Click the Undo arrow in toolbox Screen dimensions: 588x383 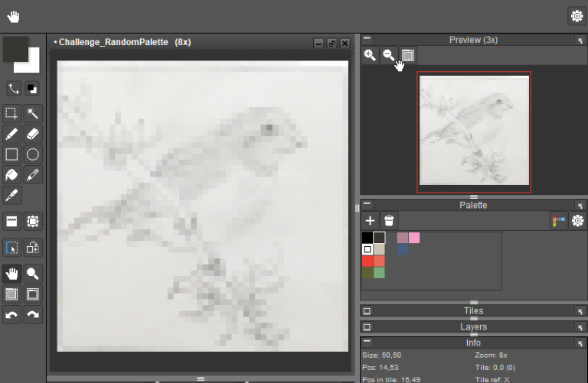click(11, 314)
